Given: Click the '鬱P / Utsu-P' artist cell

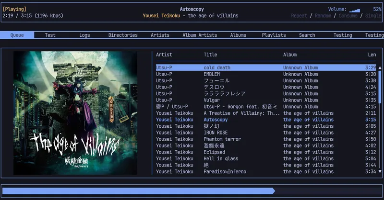Looking at the screenshot, I should tap(172, 107).
